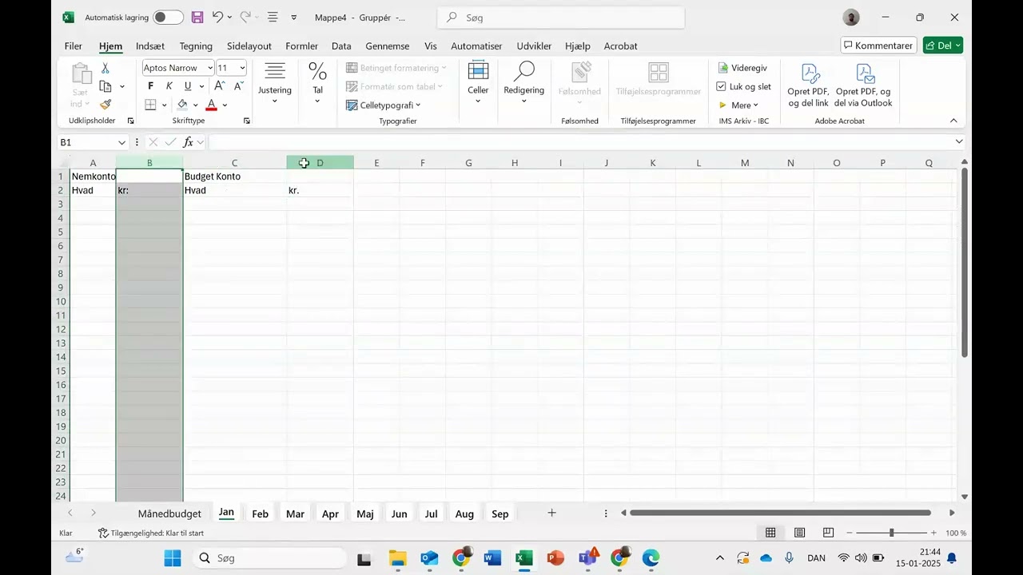Apply bold with the F button
1023x575 pixels.
point(150,86)
